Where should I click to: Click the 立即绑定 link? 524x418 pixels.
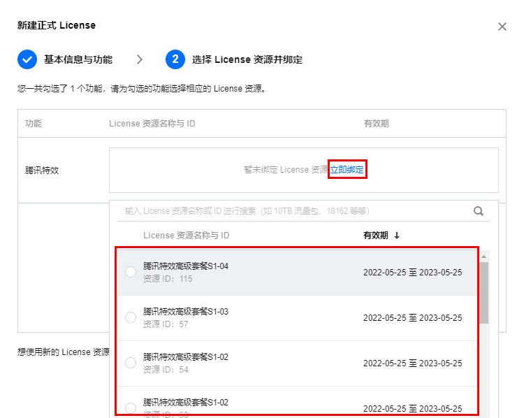point(347,170)
